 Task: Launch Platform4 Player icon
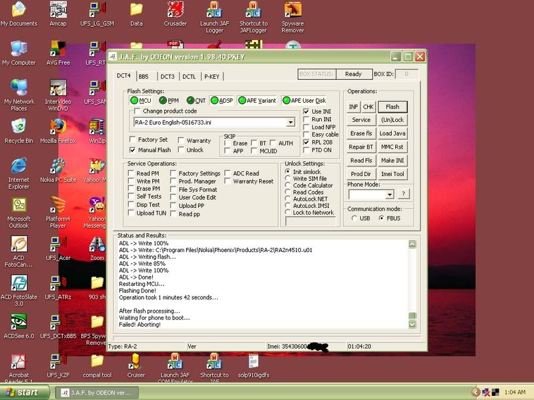coord(58,212)
